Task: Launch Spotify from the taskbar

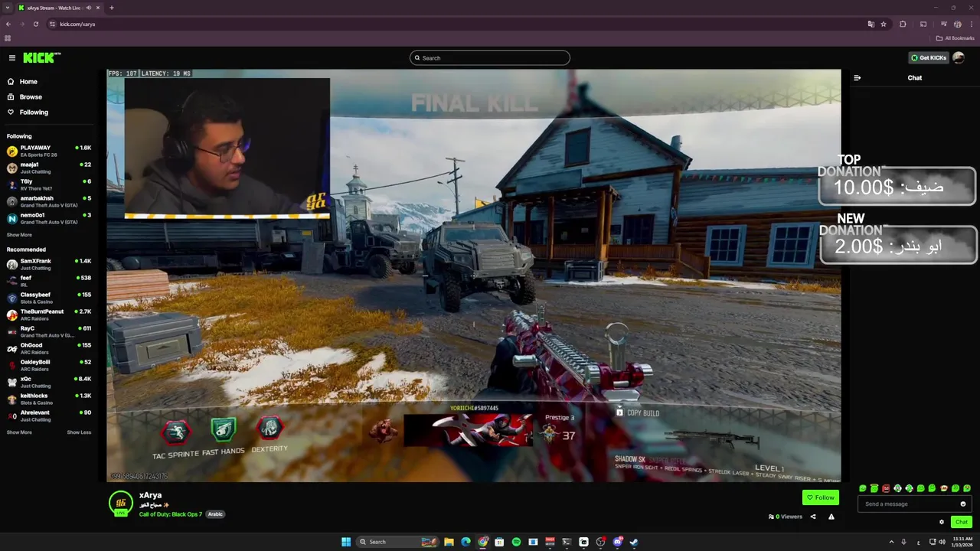Action: (516, 542)
